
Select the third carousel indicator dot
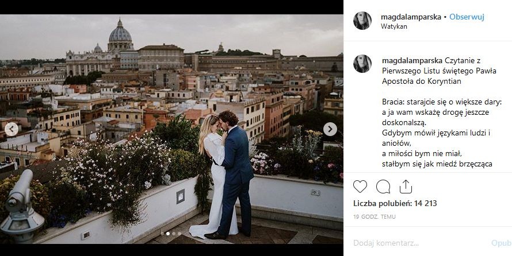tap(174, 234)
